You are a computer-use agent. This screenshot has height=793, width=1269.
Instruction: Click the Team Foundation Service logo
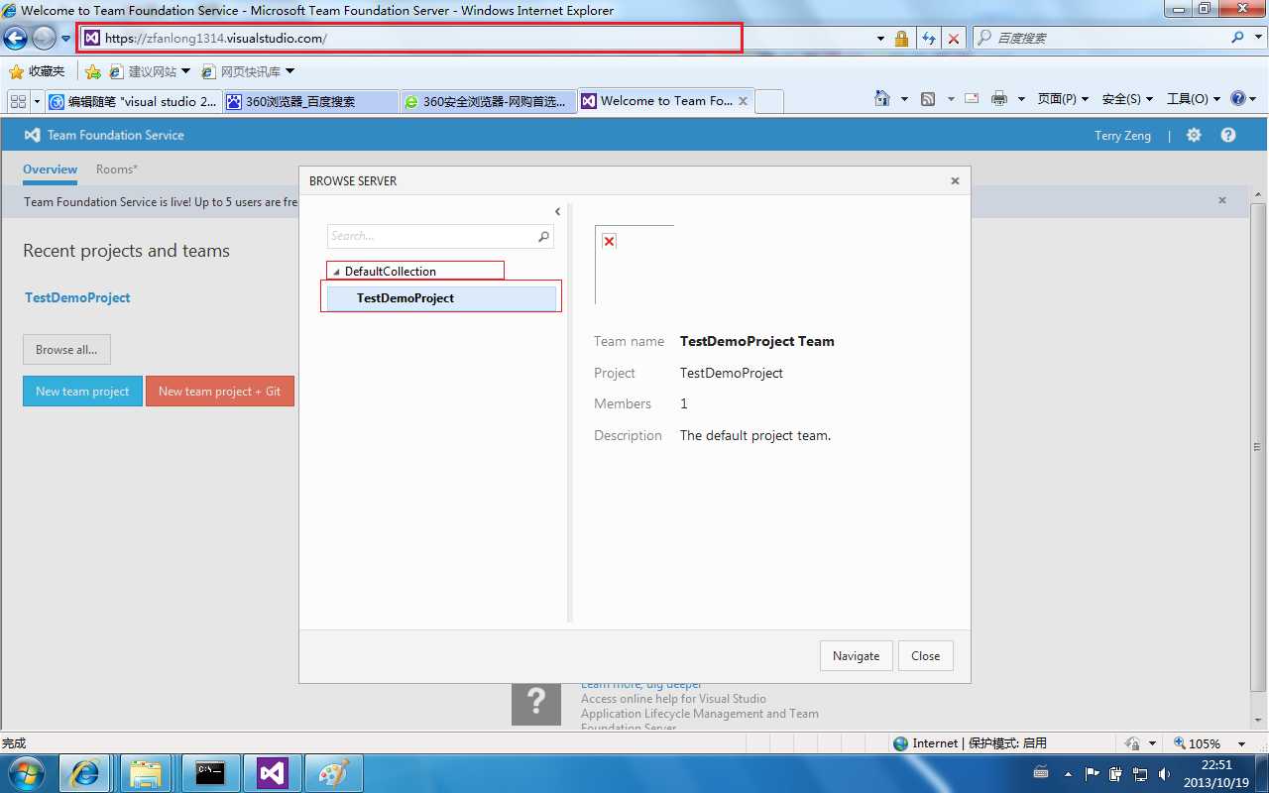(x=104, y=135)
